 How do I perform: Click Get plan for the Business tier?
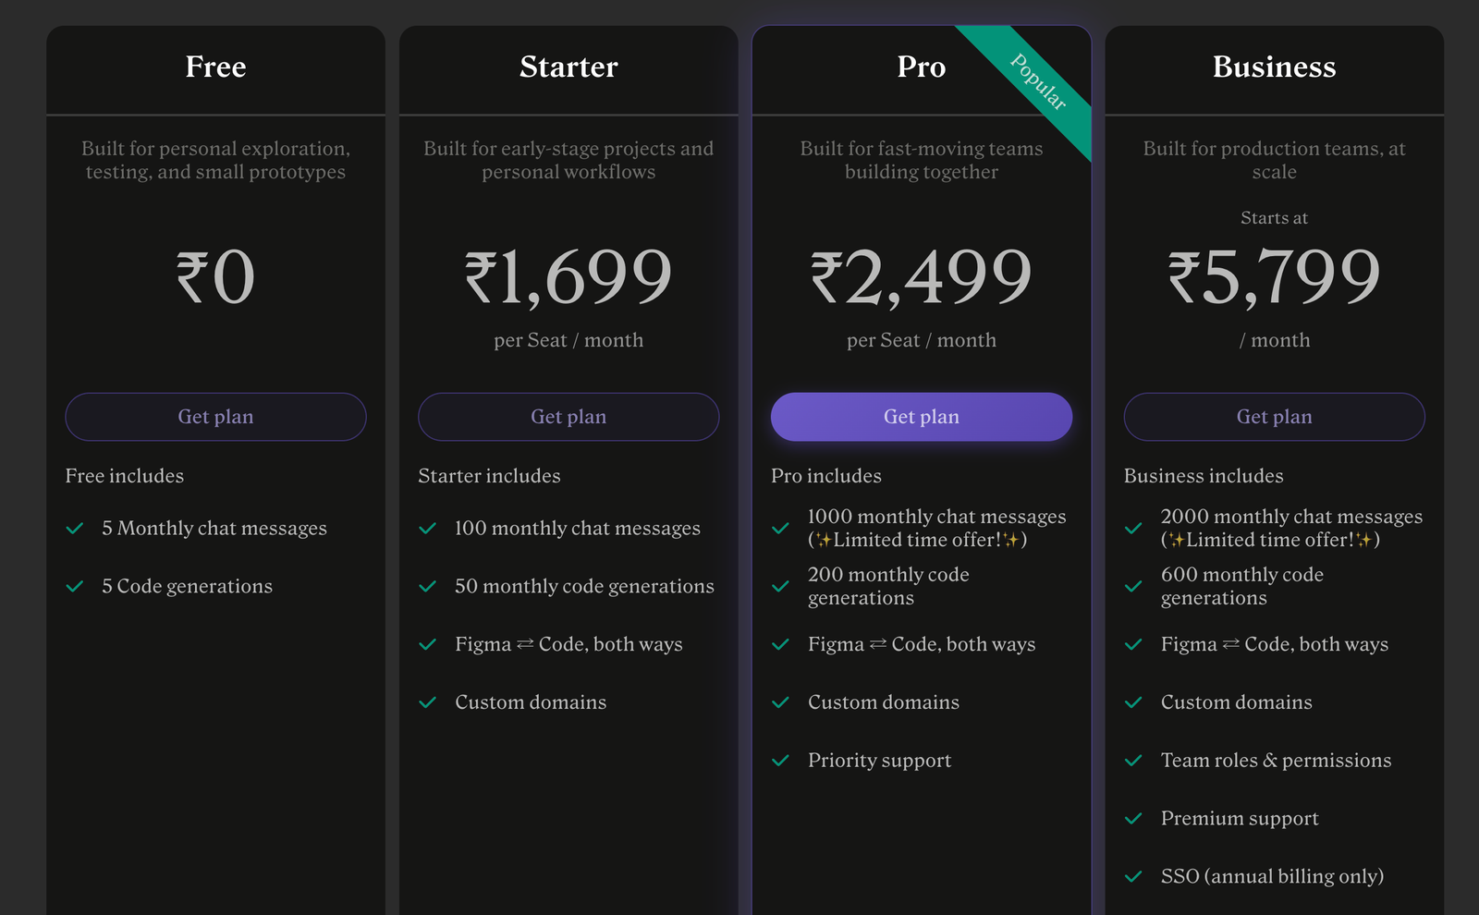(1274, 417)
